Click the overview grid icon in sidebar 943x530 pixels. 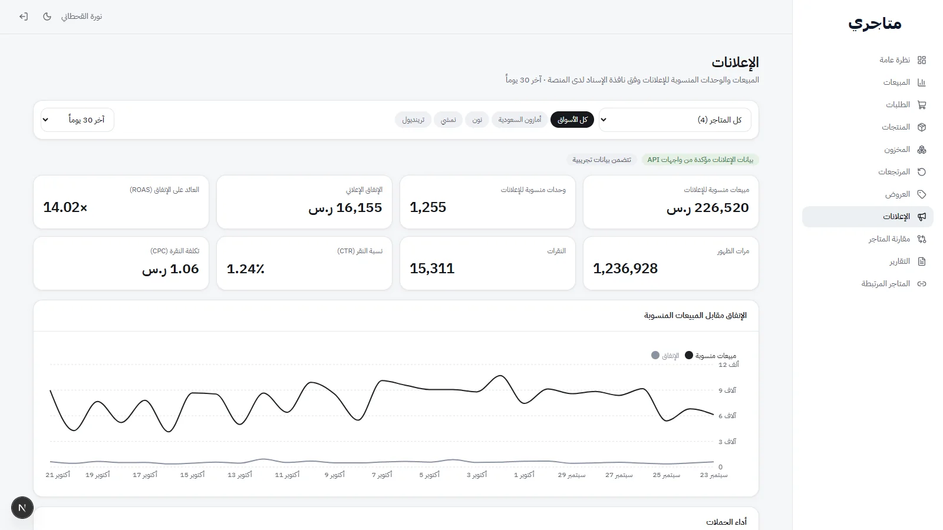click(922, 60)
